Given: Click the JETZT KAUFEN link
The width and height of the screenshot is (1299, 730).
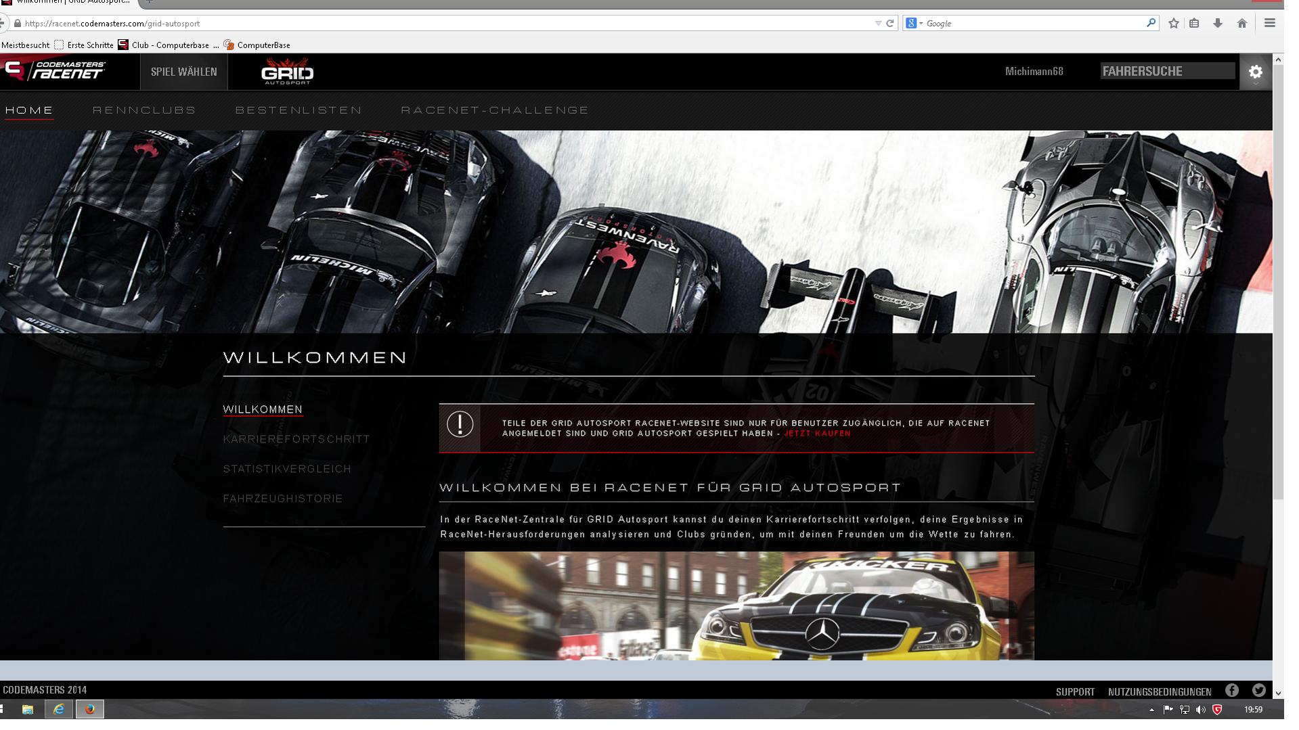Looking at the screenshot, I should [x=817, y=434].
